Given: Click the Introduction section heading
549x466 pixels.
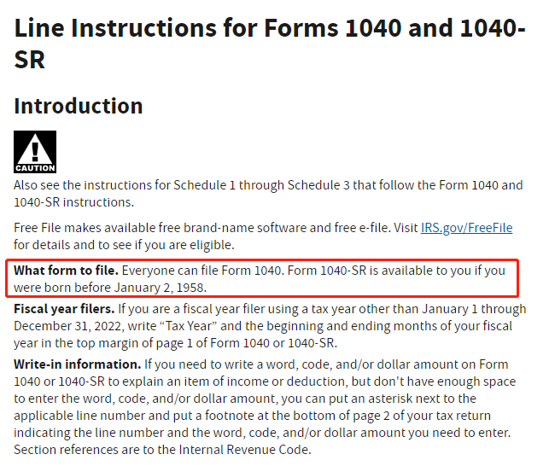Looking at the screenshot, I should 79,106.
